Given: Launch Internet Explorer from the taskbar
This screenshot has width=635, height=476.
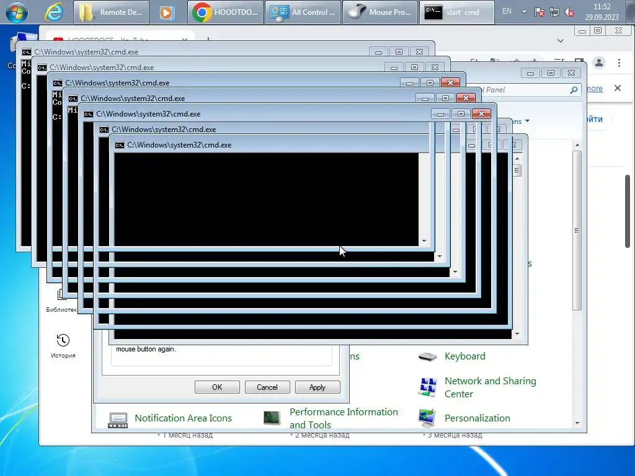Looking at the screenshot, I should pos(53,12).
